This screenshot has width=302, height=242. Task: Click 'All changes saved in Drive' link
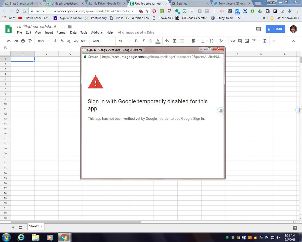pyautogui.click(x=136, y=33)
